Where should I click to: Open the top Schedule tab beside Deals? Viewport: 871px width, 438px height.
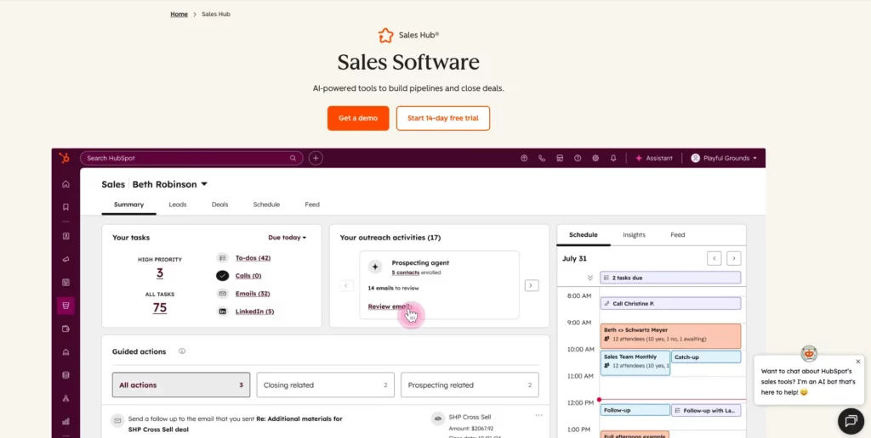coord(266,205)
